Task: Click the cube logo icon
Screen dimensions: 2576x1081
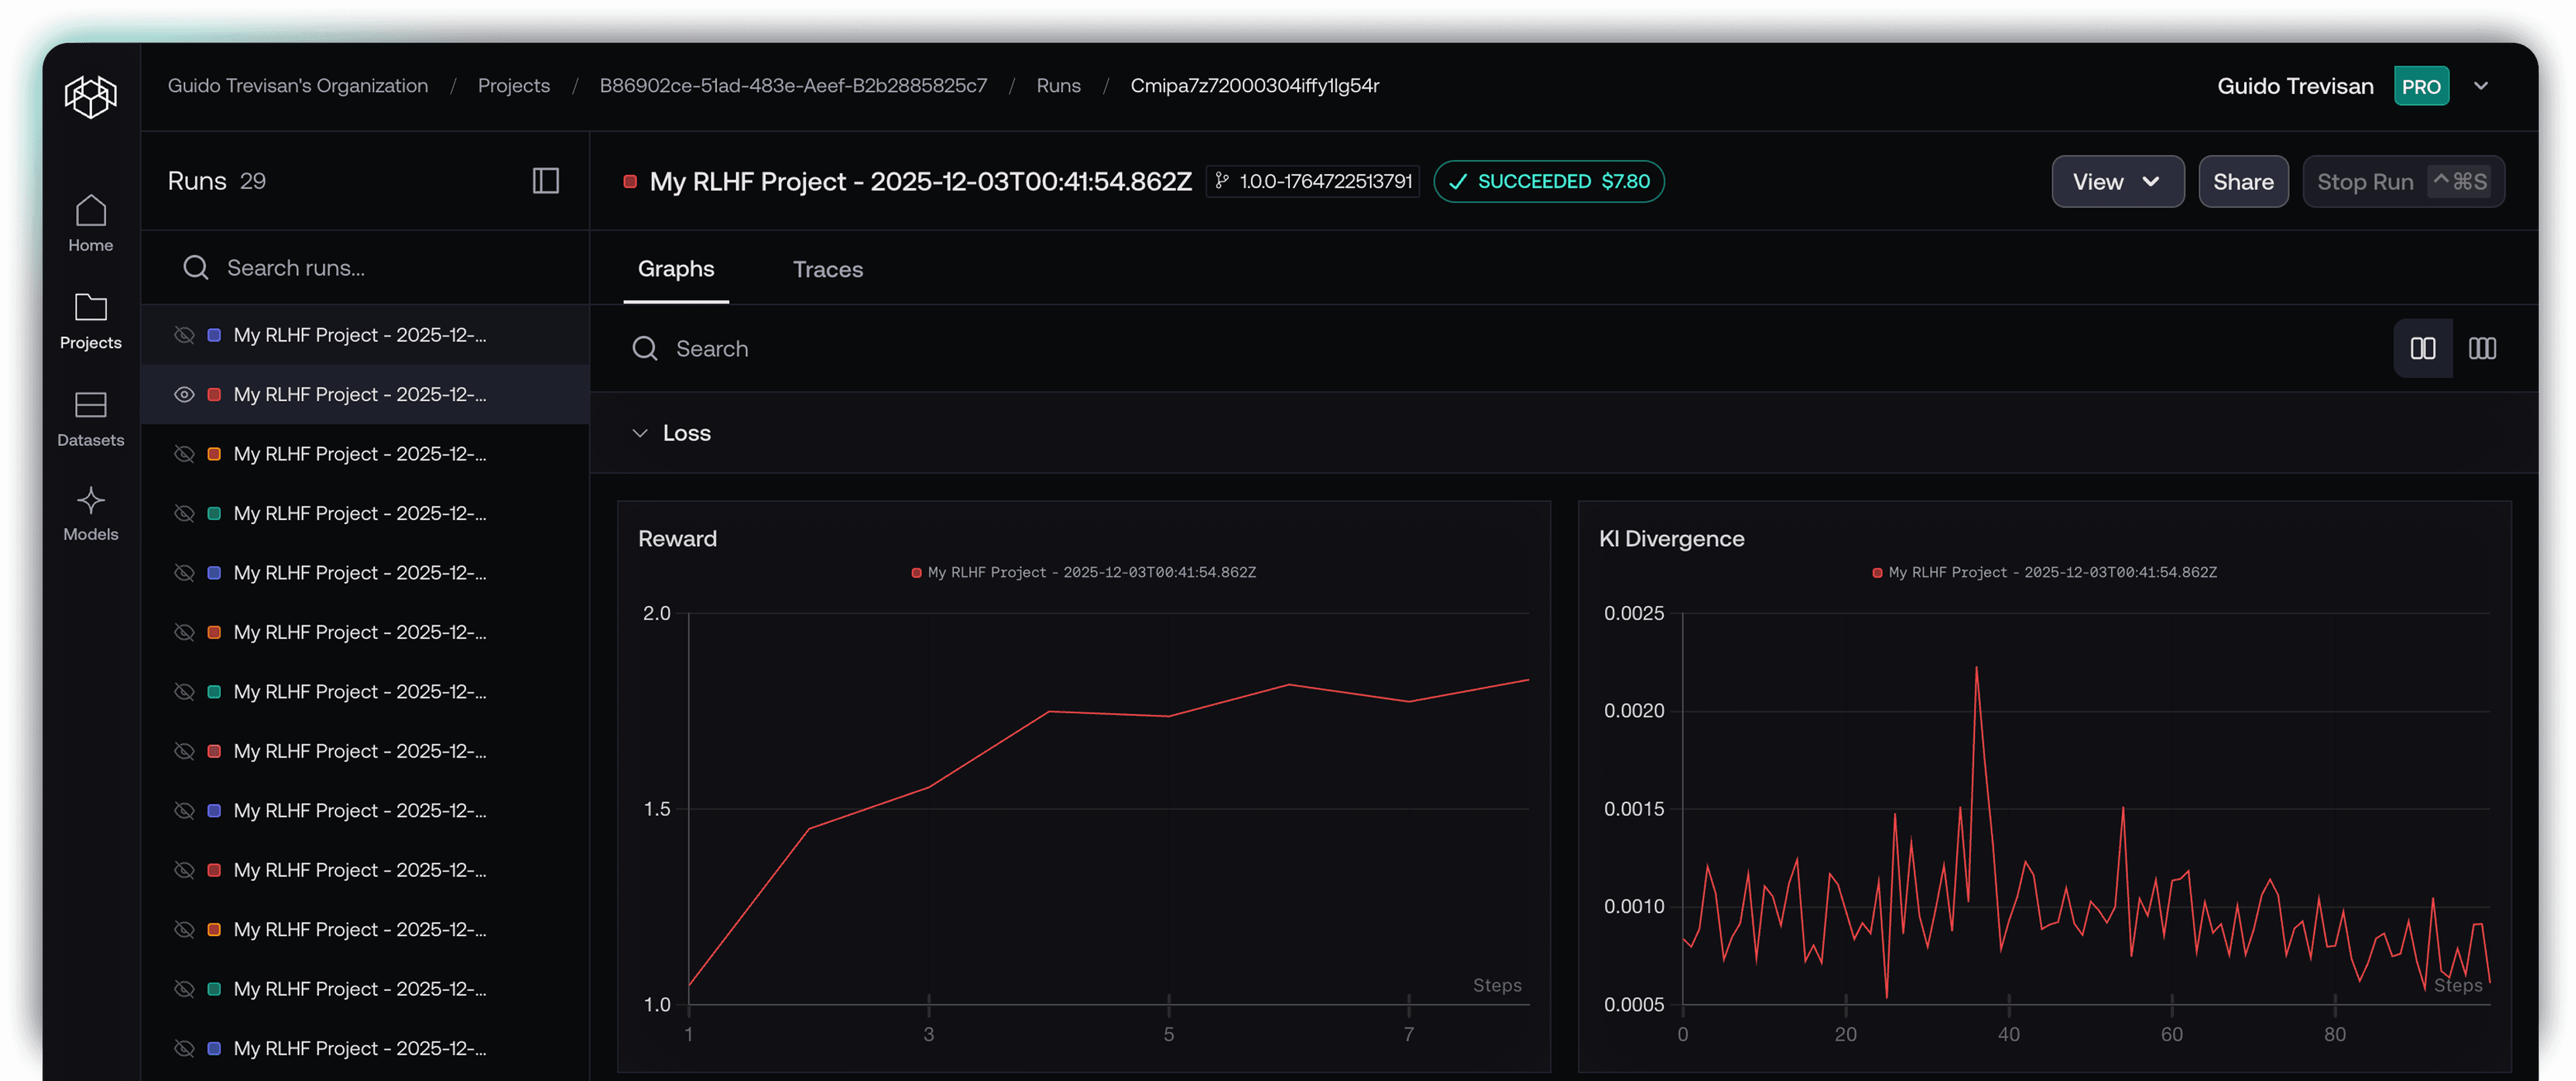Action: 90,96
